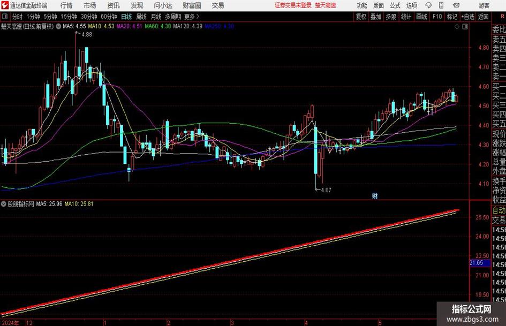The width and height of the screenshot is (506, 326).
Task: Open the customer service headset icon
Action: pyautogui.click(x=428, y=5)
